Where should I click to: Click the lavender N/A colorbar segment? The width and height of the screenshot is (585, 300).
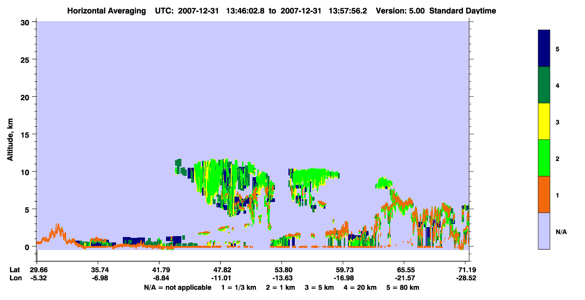point(544,231)
